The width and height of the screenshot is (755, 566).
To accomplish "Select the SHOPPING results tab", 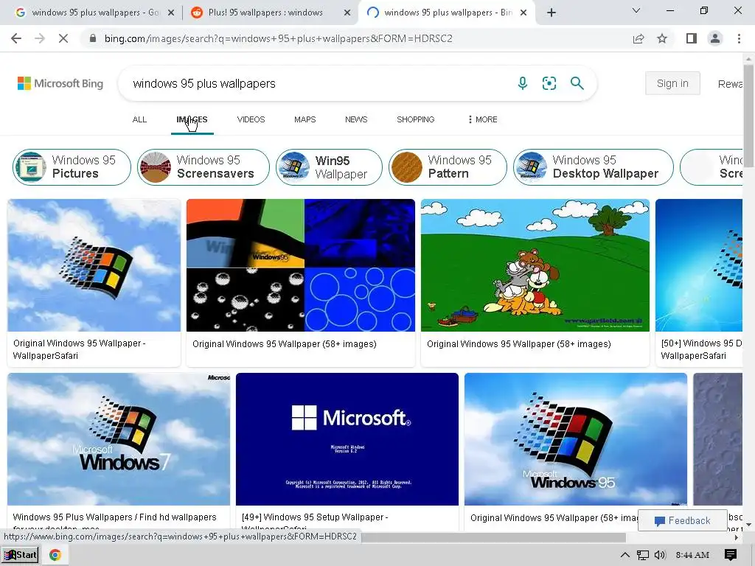I will coord(416,119).
